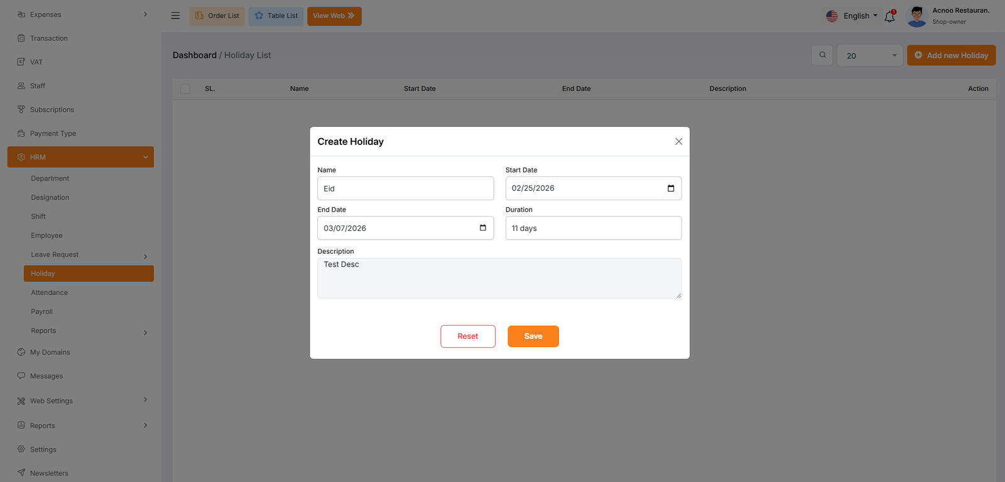Click the hamburger menu icon
The width and height of the screenshot is (1005, 482).
(175, 16)
